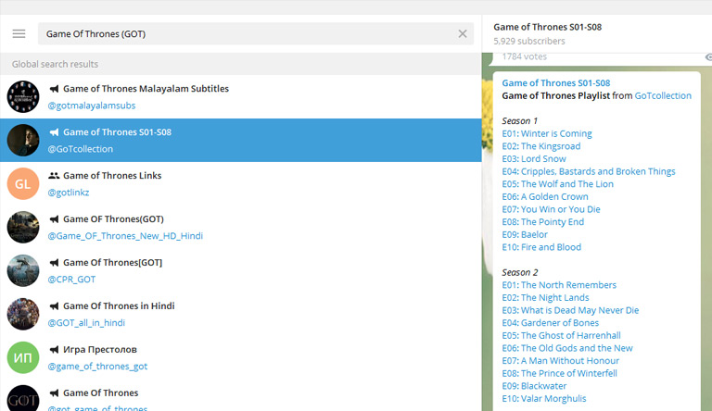Open Game Of Thrones in Hindi channel
The width and height of the screenshot is (712, 411).
(119, 306)
